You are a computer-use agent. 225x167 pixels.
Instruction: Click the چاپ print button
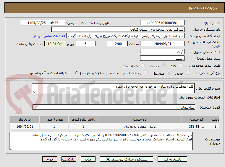[x=88, y=159]
